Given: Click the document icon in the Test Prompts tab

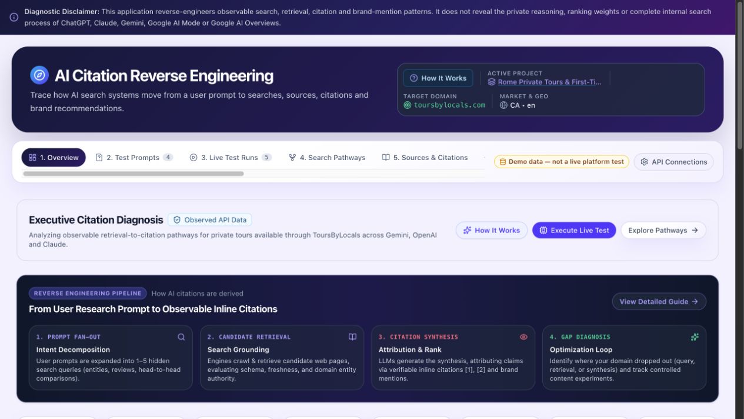Looking at the screenshot, I should tap(99, 158).
